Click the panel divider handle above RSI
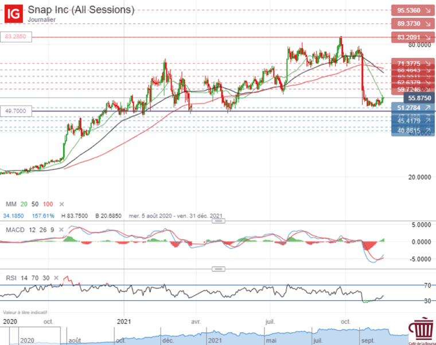This screenshot has height=345, width=436. [x=219, y=269]
